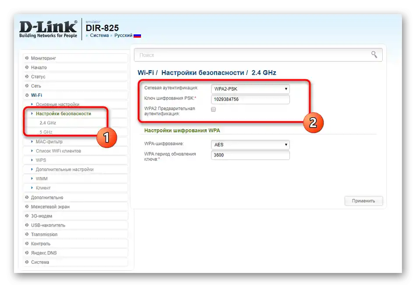The width and height of the screenshot is (416, 287).
Task: Open Межсетевой экран section
Action: click(x=50, y=206)
